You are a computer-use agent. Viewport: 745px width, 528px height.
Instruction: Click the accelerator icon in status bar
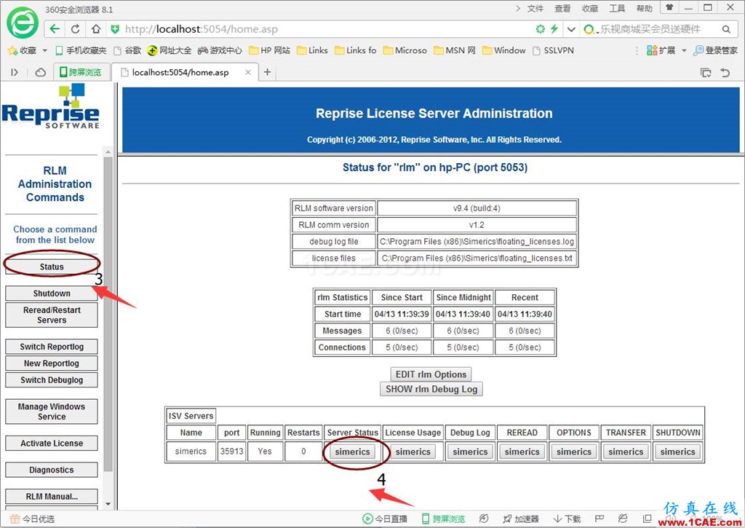[x=521, y=519]
